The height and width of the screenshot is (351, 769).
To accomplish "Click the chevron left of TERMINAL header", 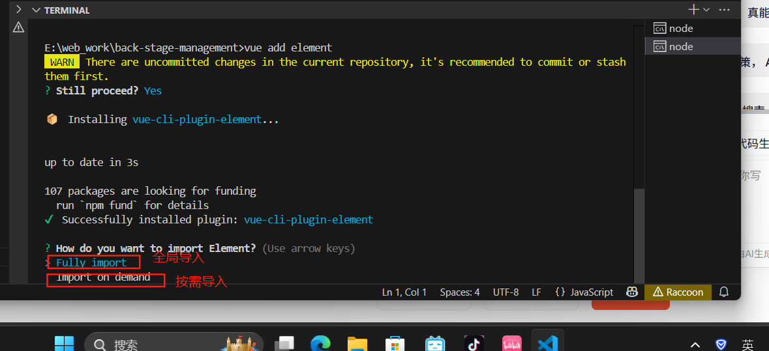I will pos(18,9).
